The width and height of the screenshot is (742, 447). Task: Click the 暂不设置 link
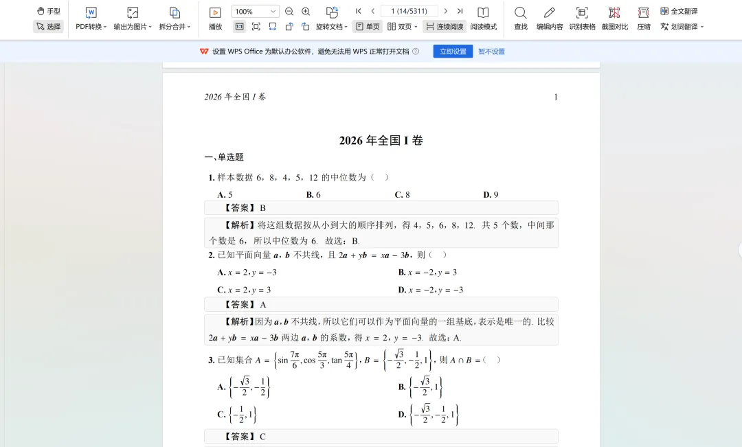tap(491, 51)
